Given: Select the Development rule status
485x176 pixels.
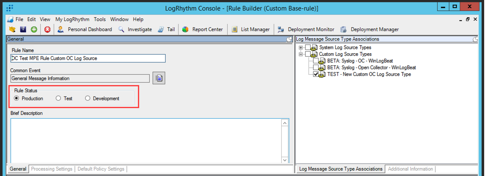Looking at the screenshot, I should pos(88,98).
